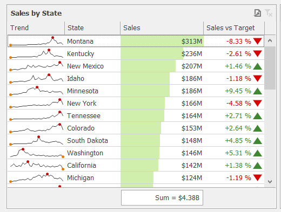Click Montana's red down triangle indicator
Viewport: 281px width, 212px height.
(257, 41)
